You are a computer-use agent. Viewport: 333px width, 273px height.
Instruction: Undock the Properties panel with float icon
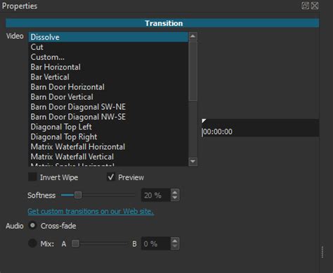click(x=305, y=6)
